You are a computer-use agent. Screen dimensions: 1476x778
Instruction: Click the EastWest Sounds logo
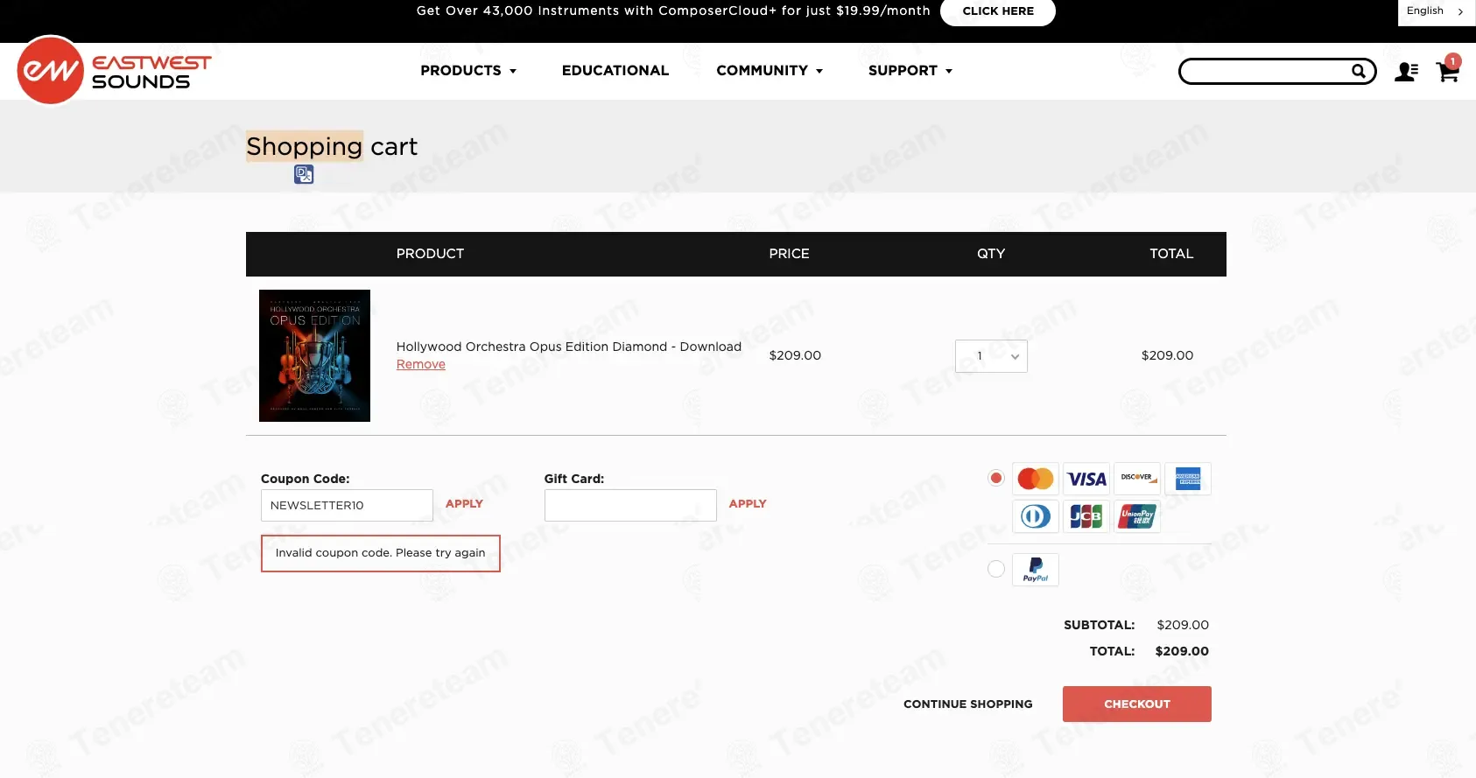(x=115, y=70)
